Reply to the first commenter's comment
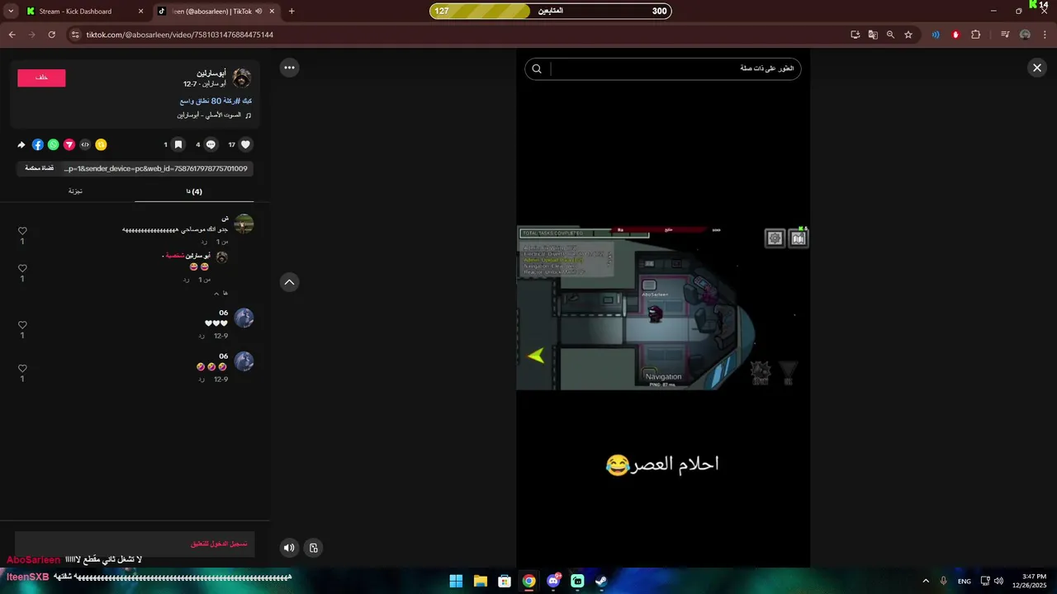 (x=204, y=242)
